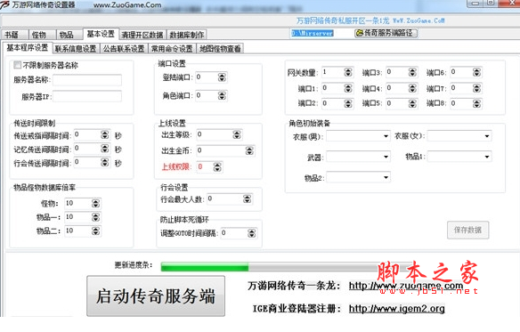
Task: Adjust the 出生金币 spinner arrows
Action: pos(249,151)
